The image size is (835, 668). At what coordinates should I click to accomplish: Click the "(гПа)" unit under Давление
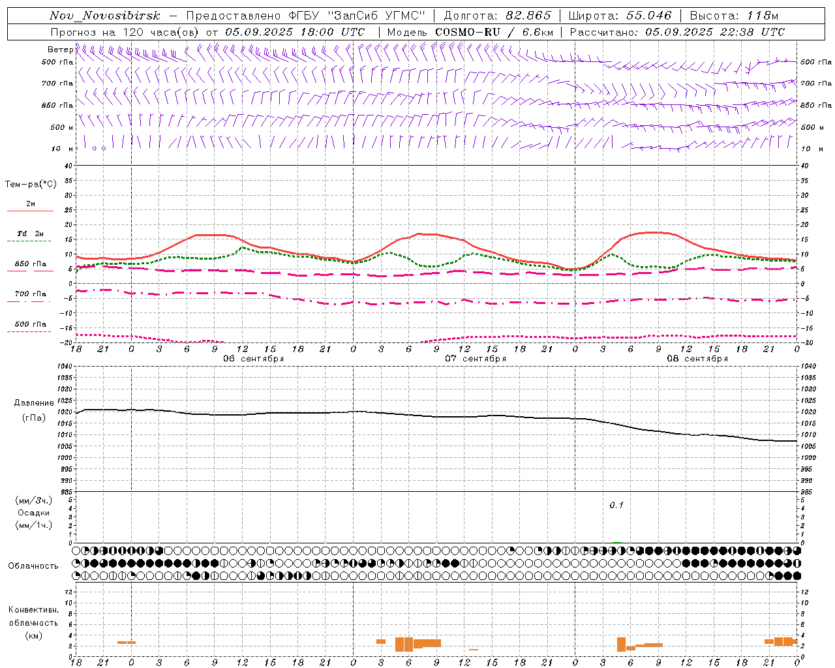tap(34, 418)
